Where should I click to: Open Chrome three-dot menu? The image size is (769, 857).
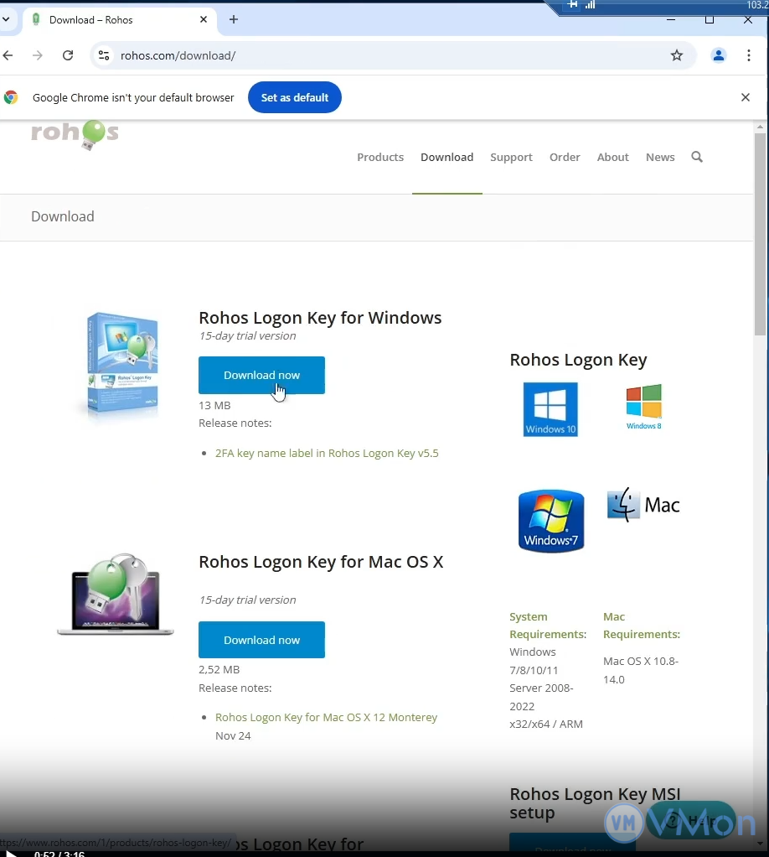(749, 55)
